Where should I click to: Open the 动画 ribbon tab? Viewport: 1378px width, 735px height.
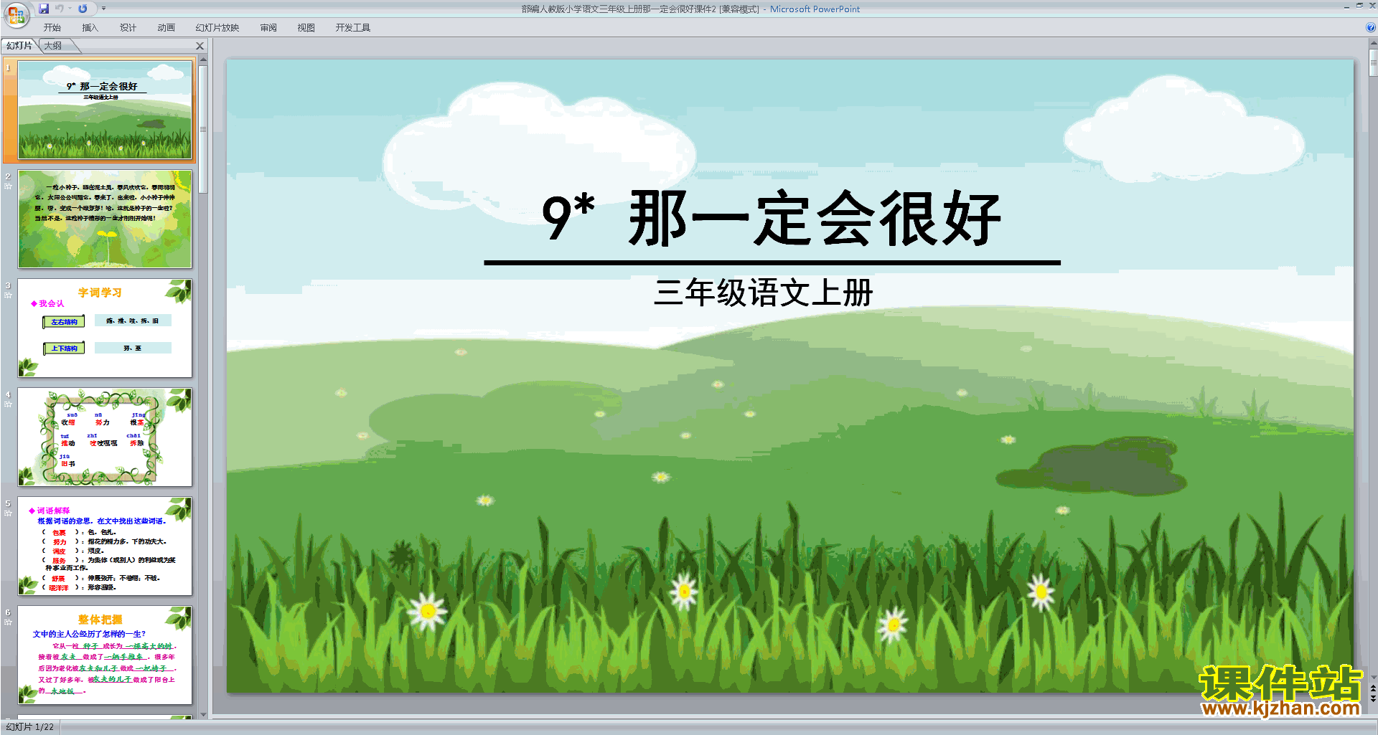(166, 28)
